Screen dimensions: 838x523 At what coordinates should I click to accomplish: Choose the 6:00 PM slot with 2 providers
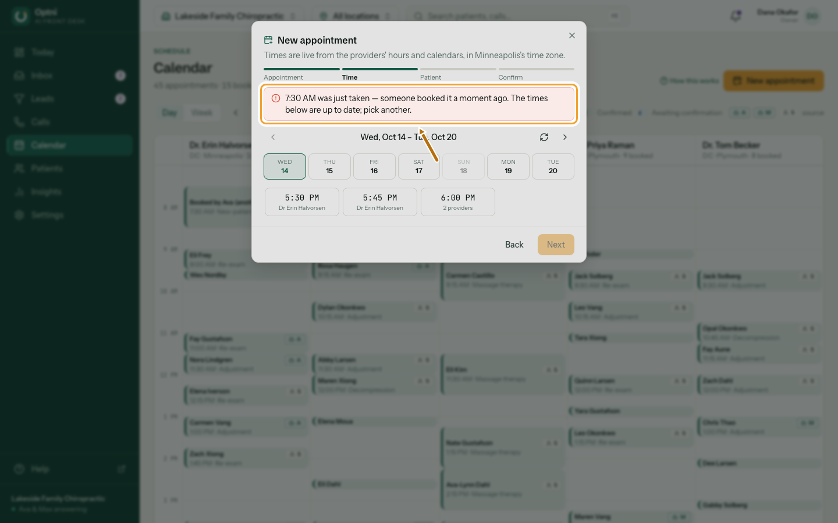coord(458,202)
